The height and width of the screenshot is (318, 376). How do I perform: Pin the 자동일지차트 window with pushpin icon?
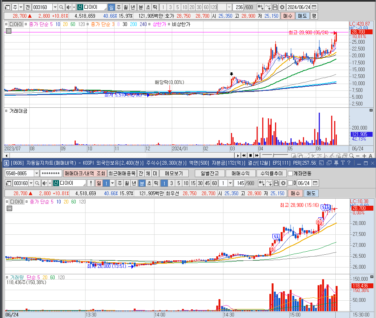point(336,163)
